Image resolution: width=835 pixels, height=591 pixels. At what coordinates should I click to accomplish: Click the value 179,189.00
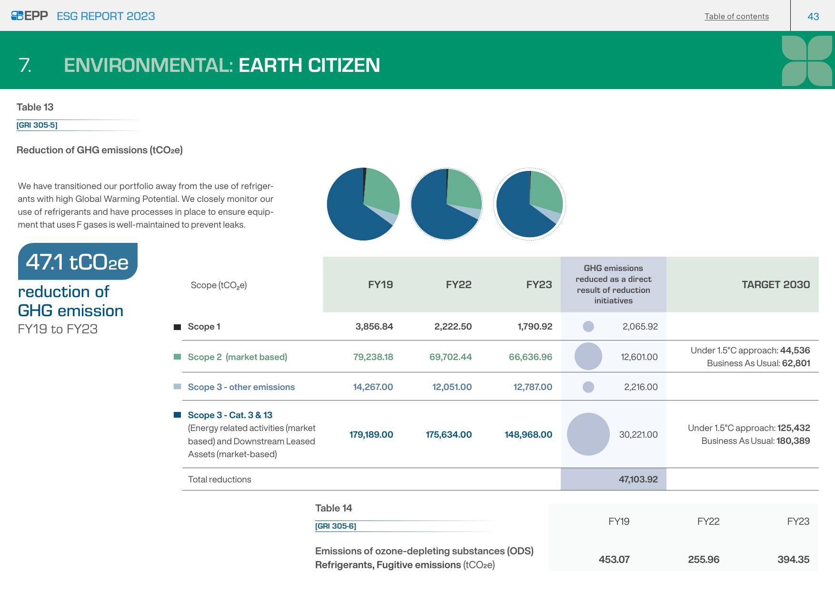pos(371,435)
